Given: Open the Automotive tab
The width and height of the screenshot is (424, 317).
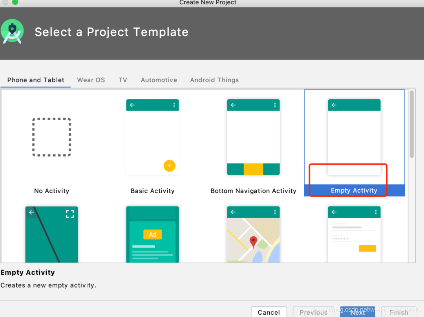Looking at the screenshot, I should (x=159, y=80).
